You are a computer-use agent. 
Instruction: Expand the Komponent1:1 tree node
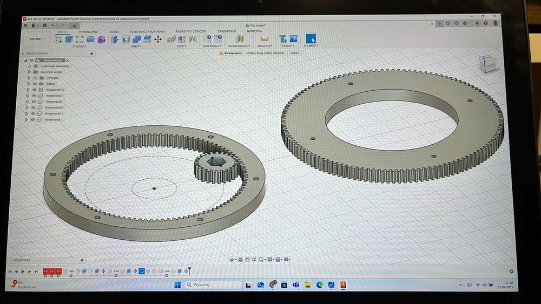pos(28,90)
